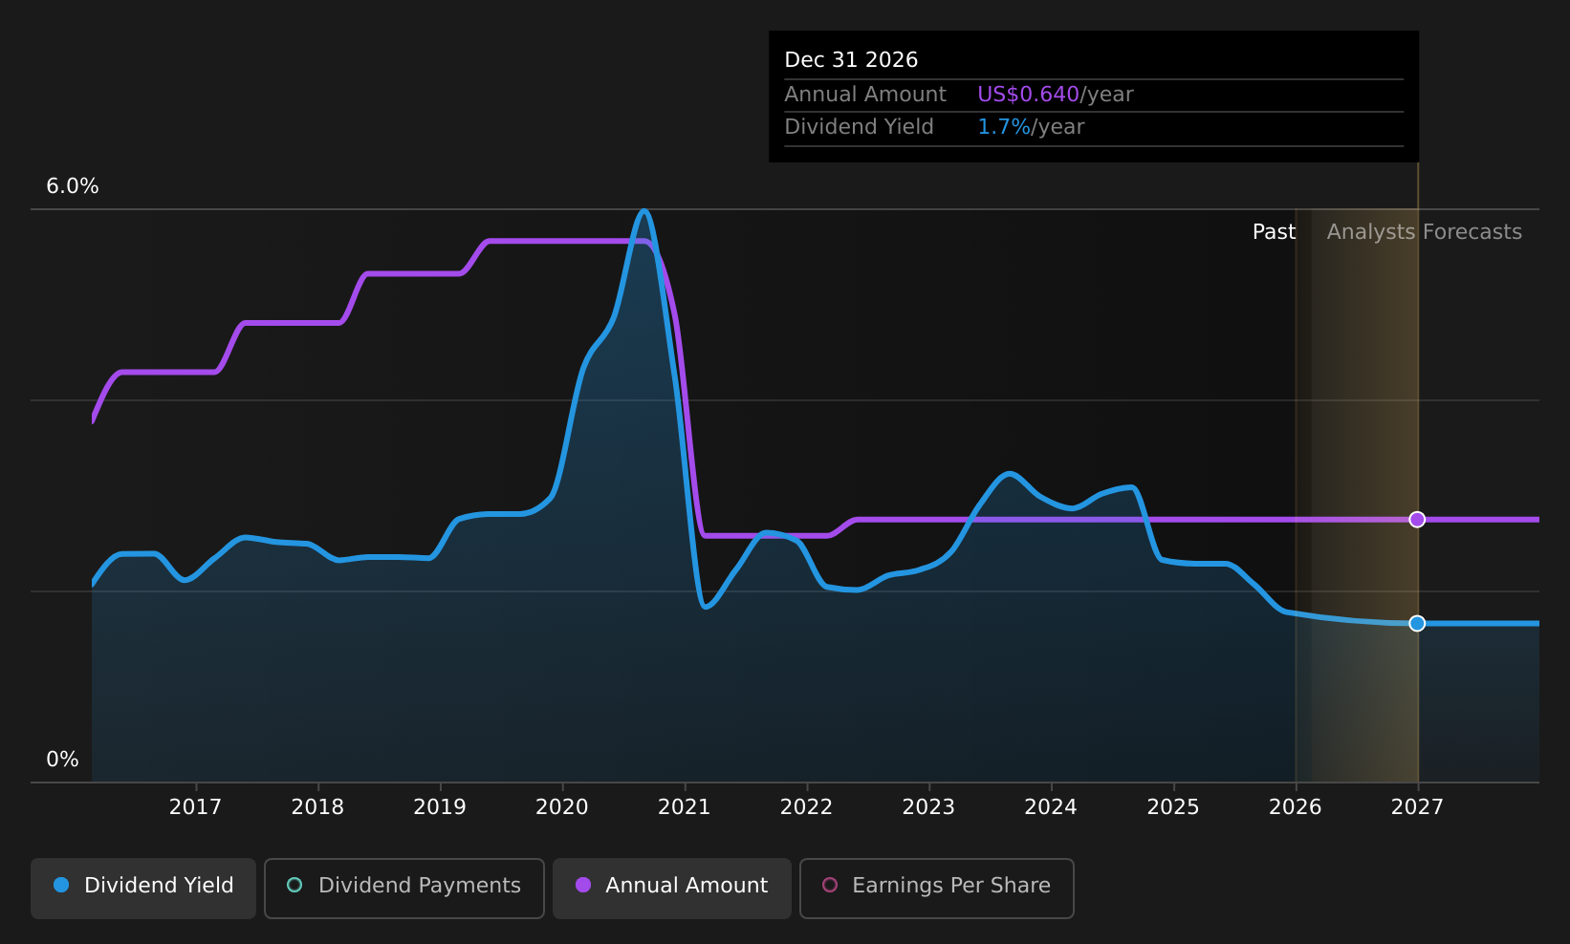Click the teal Dividend Payments legend circle
Viewport: 1570px width, 944px height.
pos(294,885)
